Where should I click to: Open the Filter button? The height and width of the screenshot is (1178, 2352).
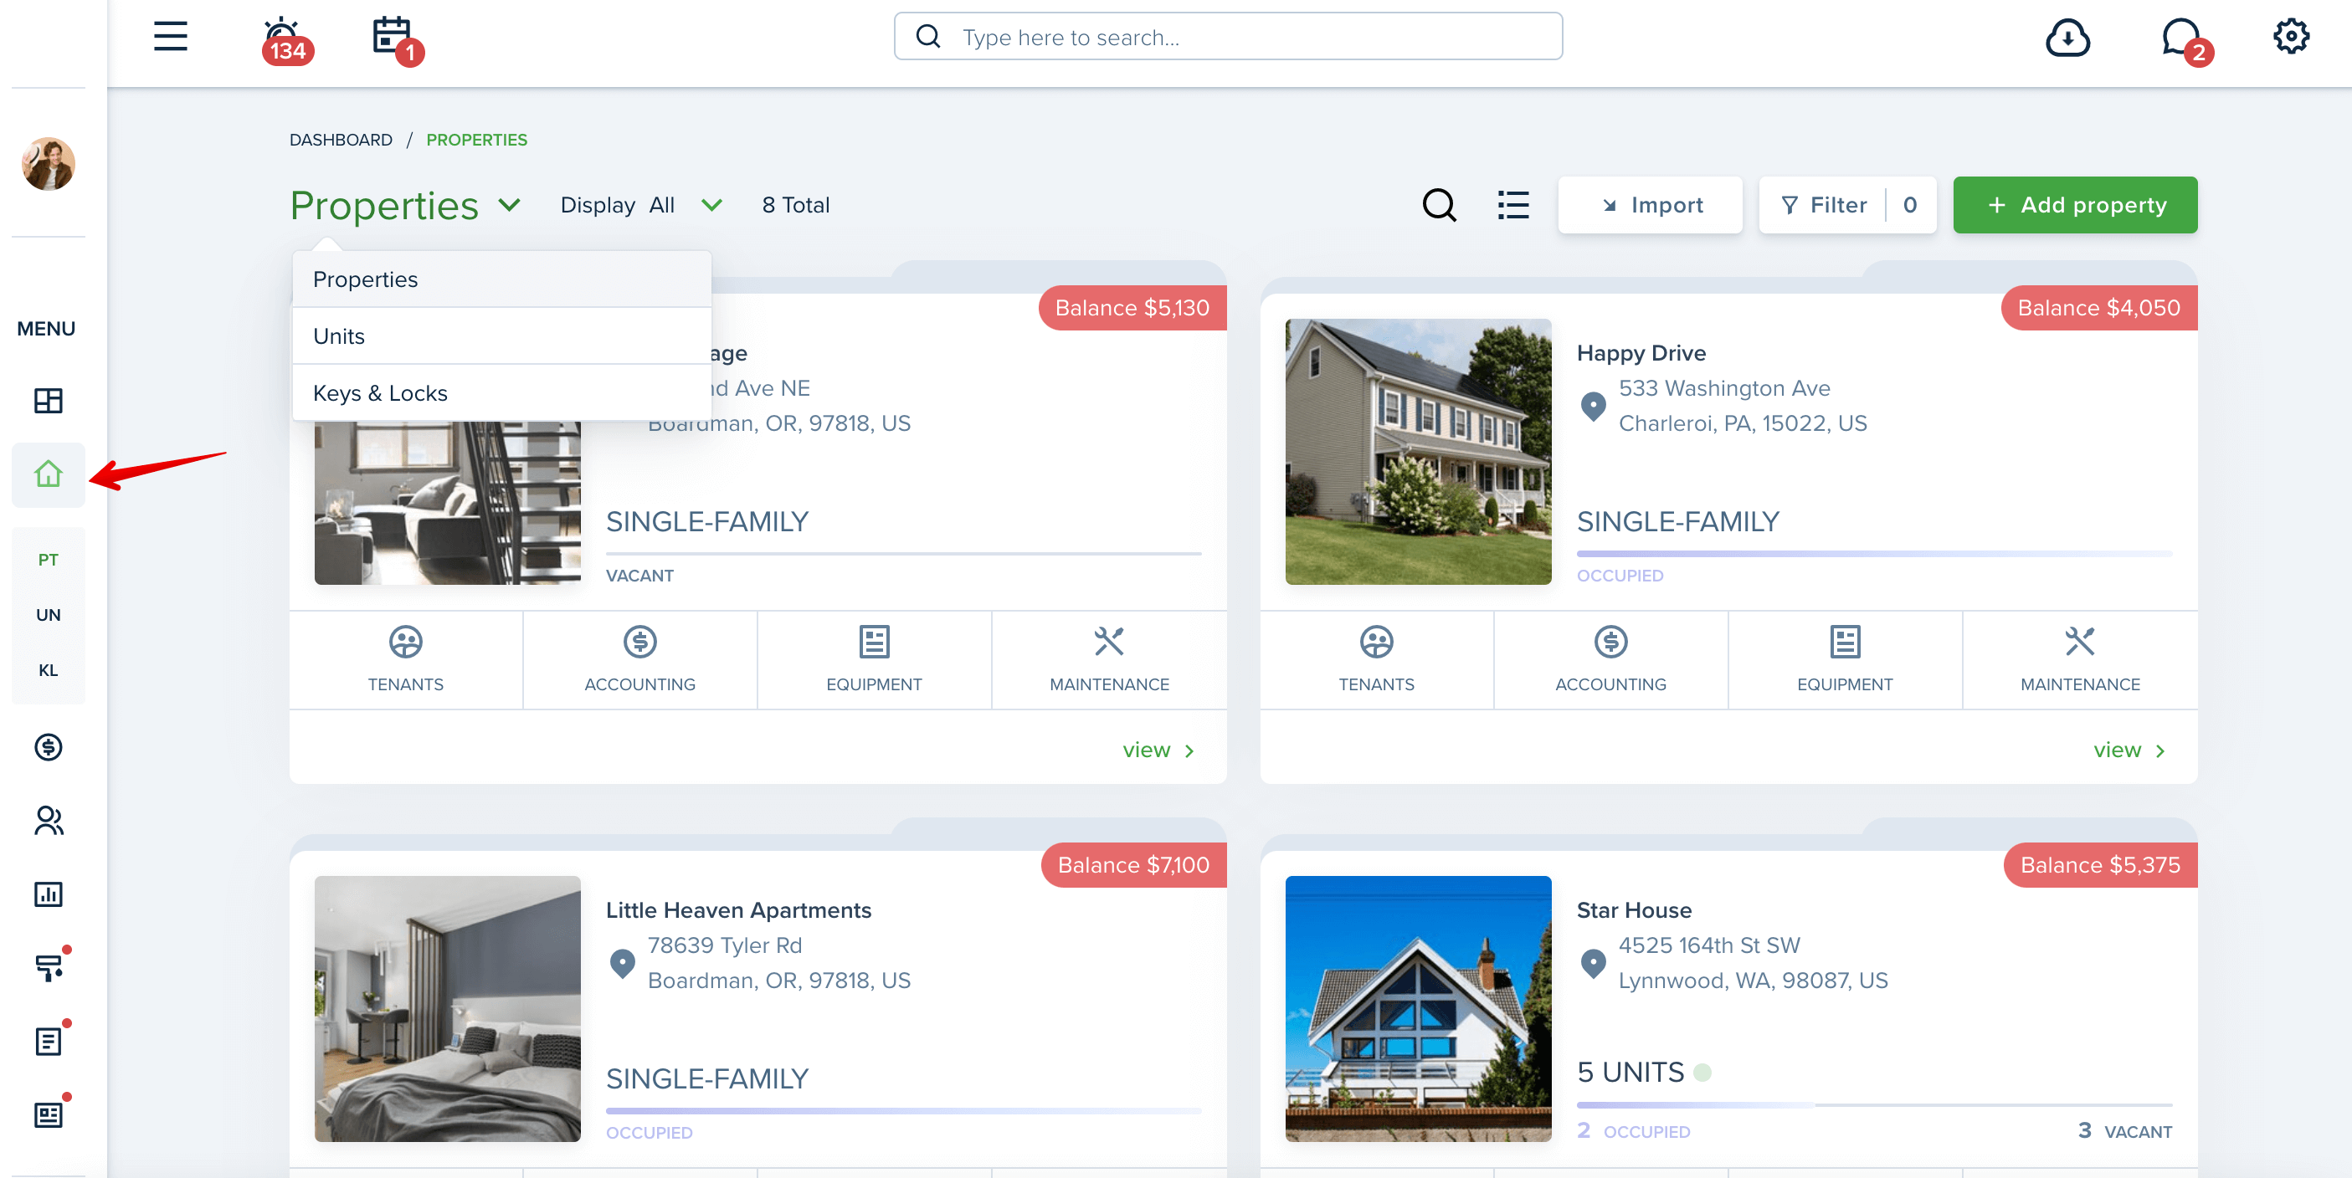point(1847,205)
